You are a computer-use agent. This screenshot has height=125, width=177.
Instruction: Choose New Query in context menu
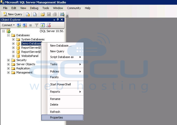[63, 51]
